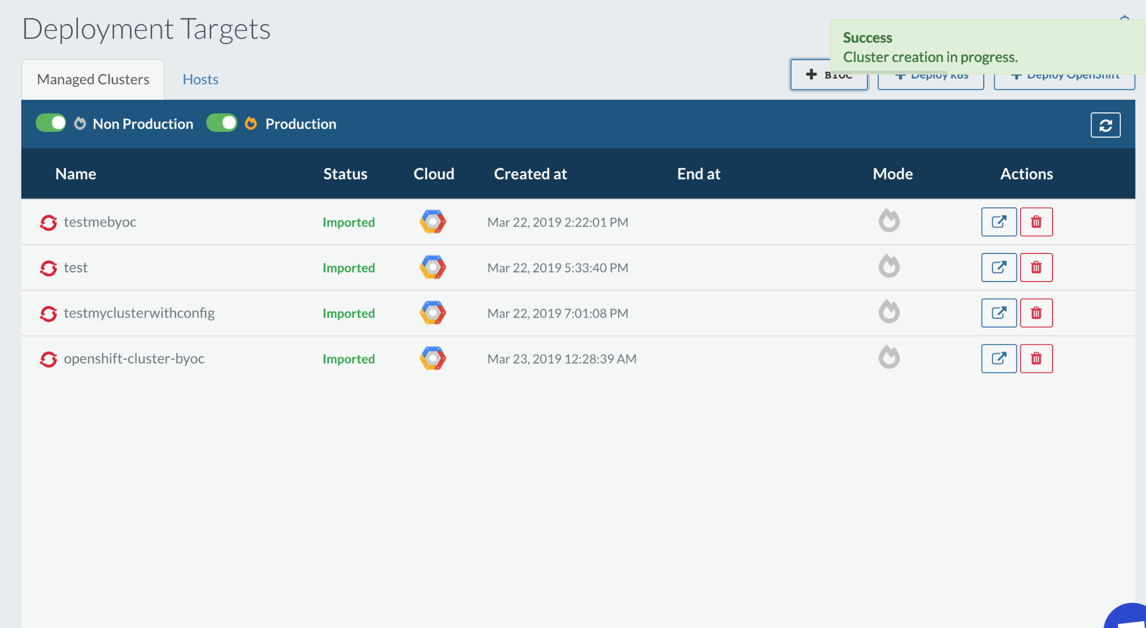Click the delete trash icon for testmyclusterwithconfig
The width and height of the screenshot is (1146, 628).
tap(1037, 313)
